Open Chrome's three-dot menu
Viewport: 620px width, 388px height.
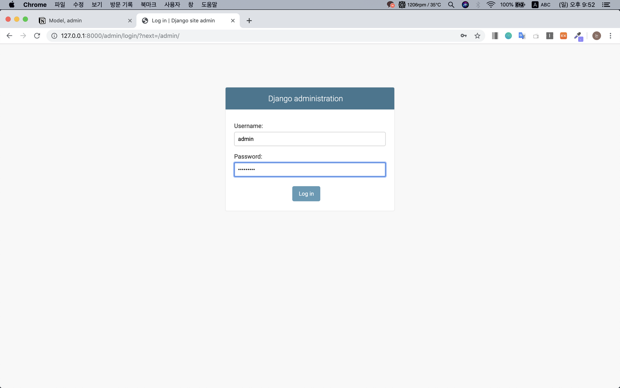coord(610,36)
